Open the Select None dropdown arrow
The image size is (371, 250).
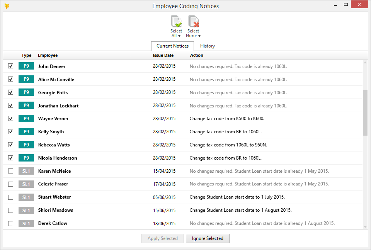click(199, 36)
